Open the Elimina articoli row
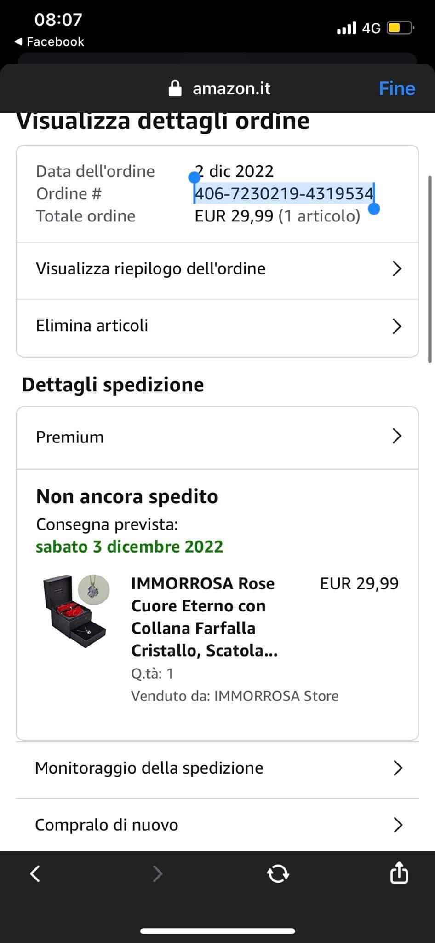Viewport: 435px width, 943px height. (217, 326)
